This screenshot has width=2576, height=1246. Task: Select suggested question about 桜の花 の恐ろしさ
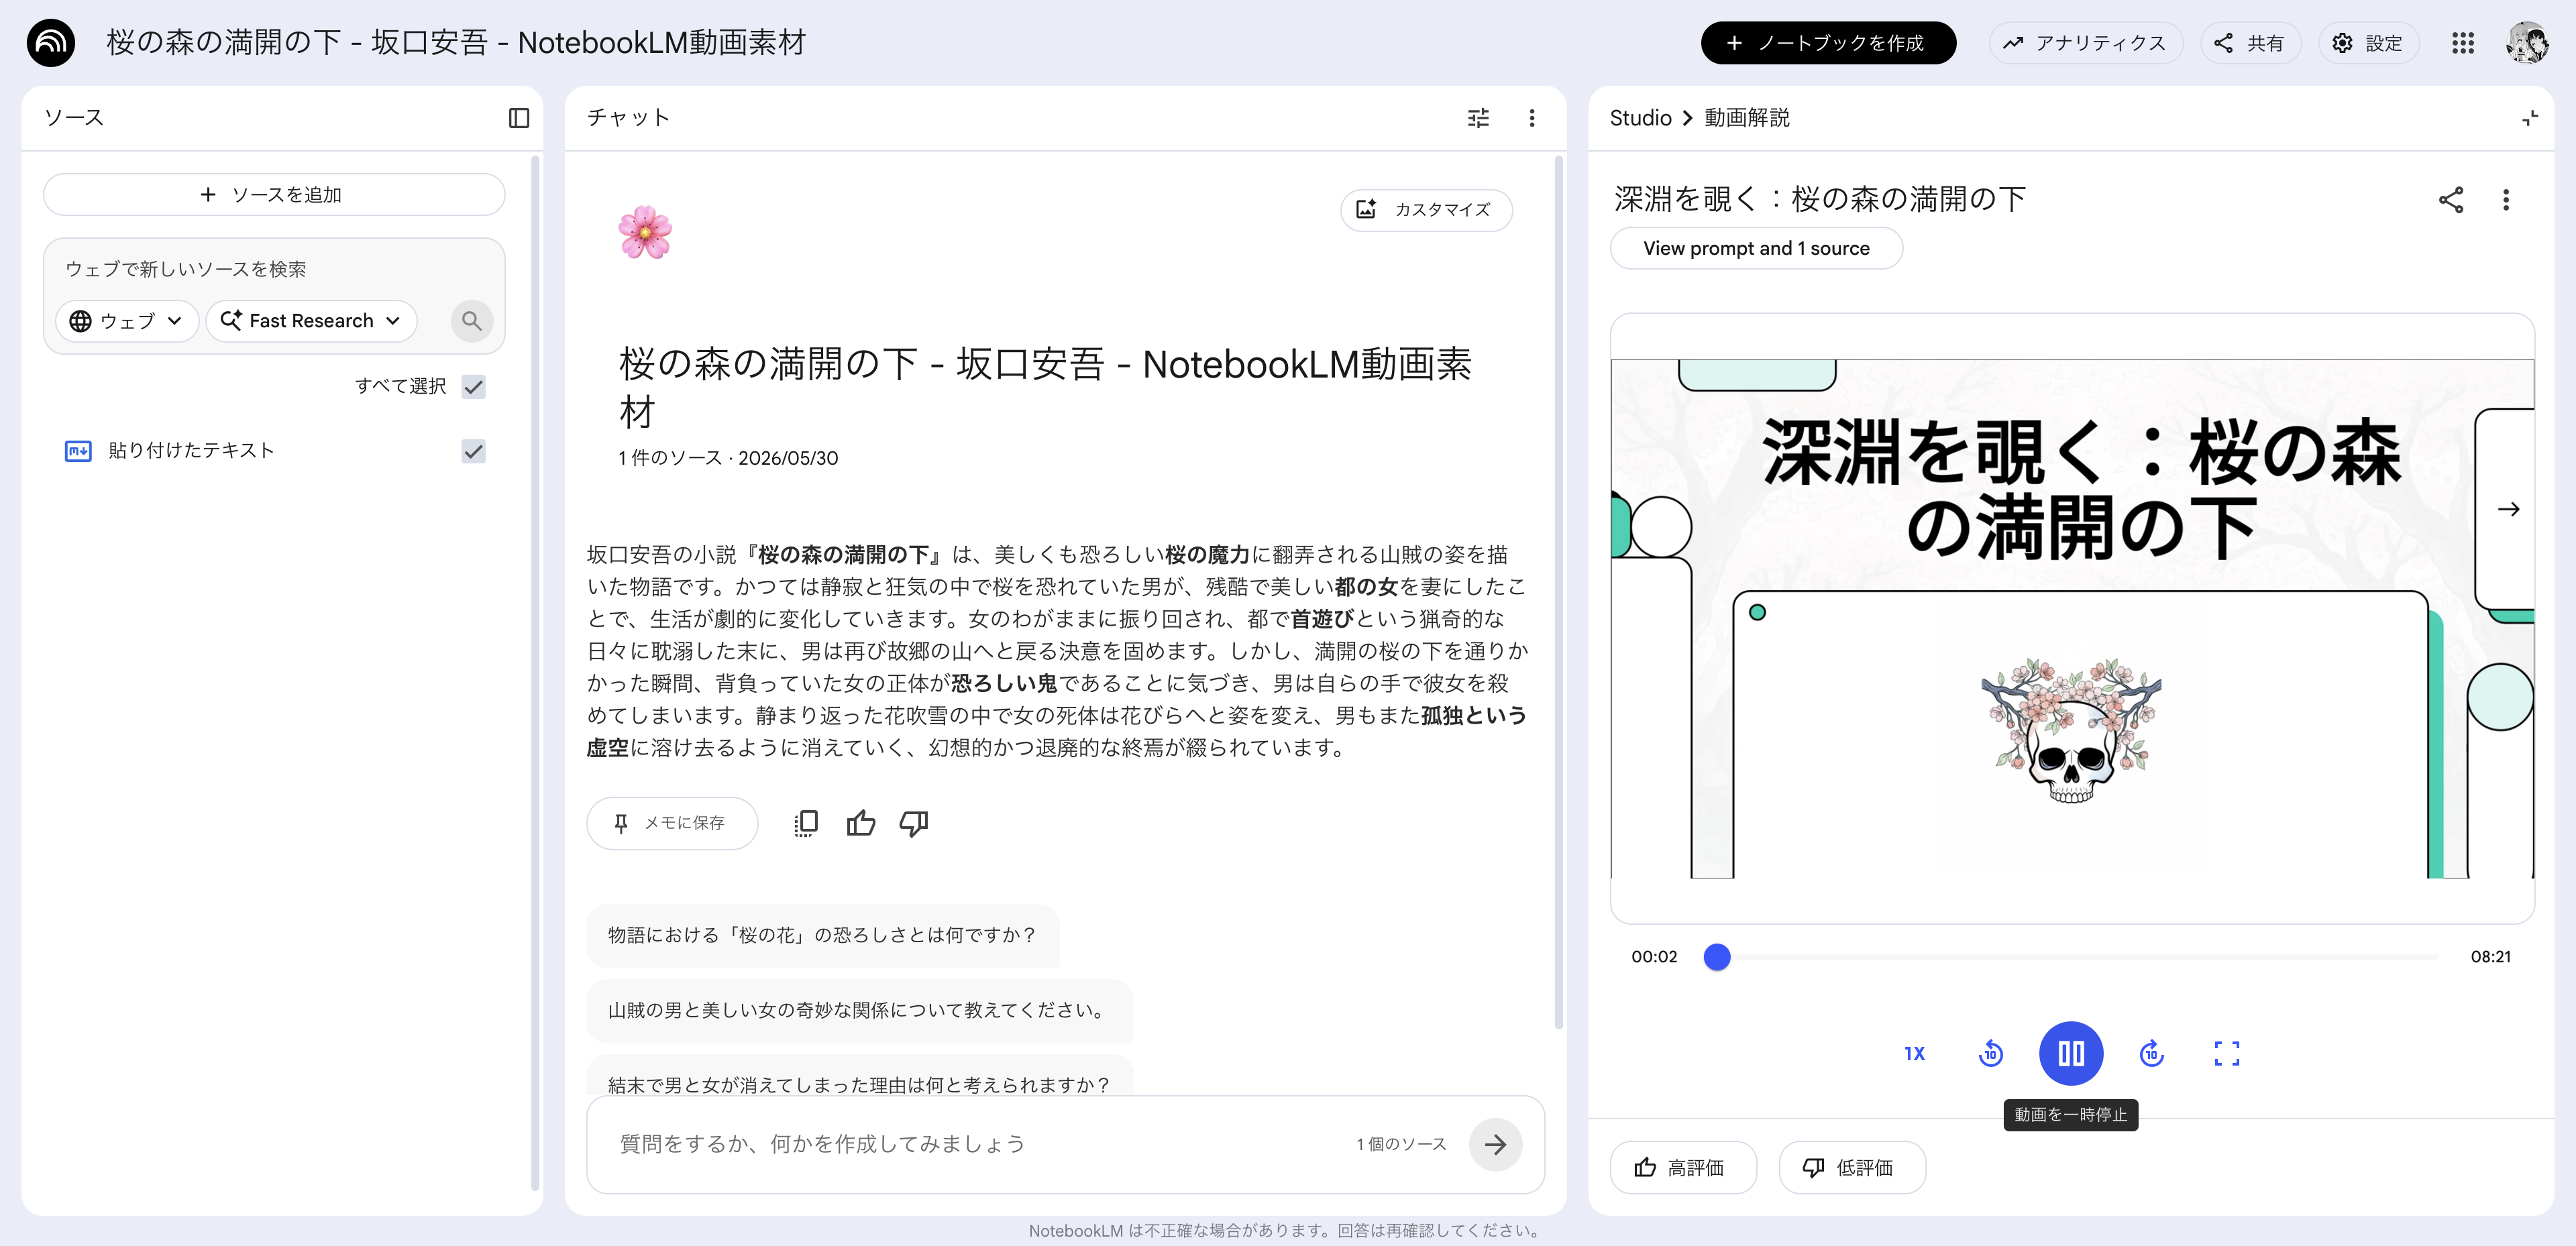822,935
